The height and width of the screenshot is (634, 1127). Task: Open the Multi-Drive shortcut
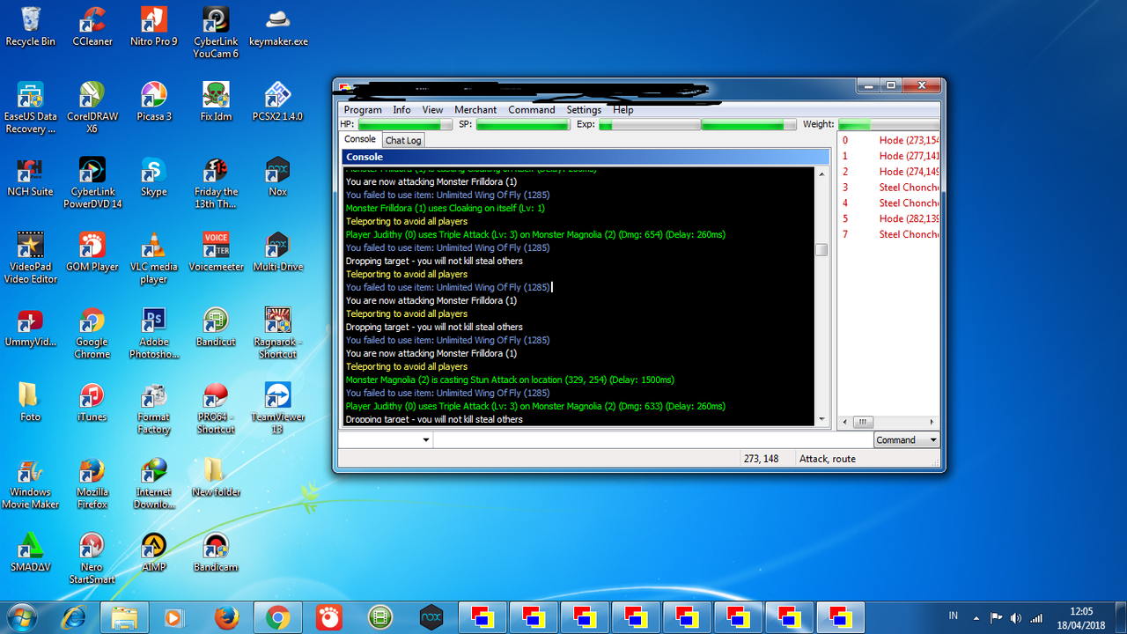pyautogui.click(x=278, y=251)
